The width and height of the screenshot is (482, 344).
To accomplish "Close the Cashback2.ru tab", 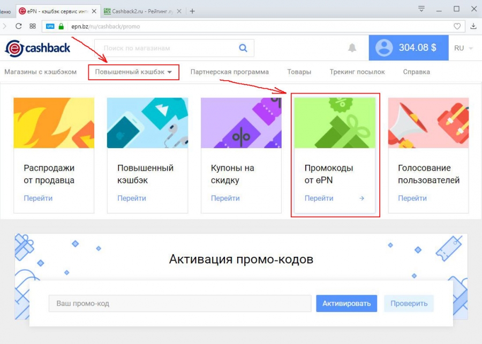I will [179, 11].
